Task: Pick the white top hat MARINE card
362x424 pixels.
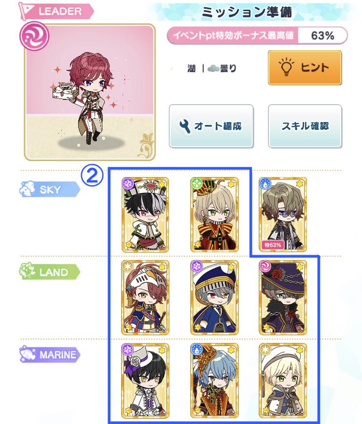Action: pos(145,381)
